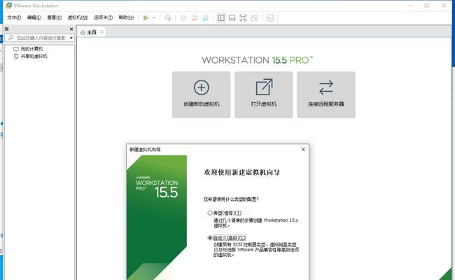Switch to the 主页 home tab
The width and height of the screenshot is (455, 280).
[x=92, y=32]
